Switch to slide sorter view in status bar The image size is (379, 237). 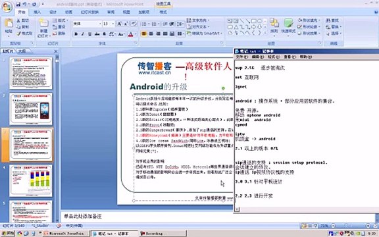click(x=310, y=226)
